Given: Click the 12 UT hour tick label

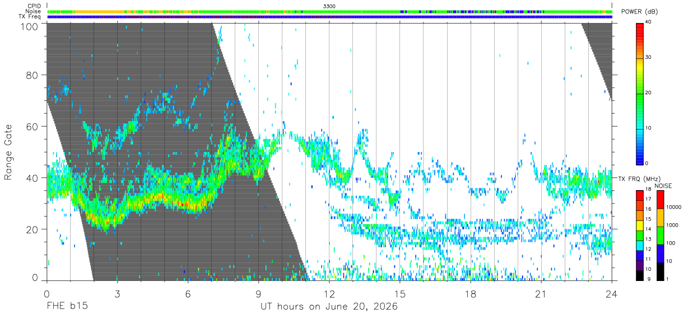Looking at the screenshot, I should pos(329,293).
